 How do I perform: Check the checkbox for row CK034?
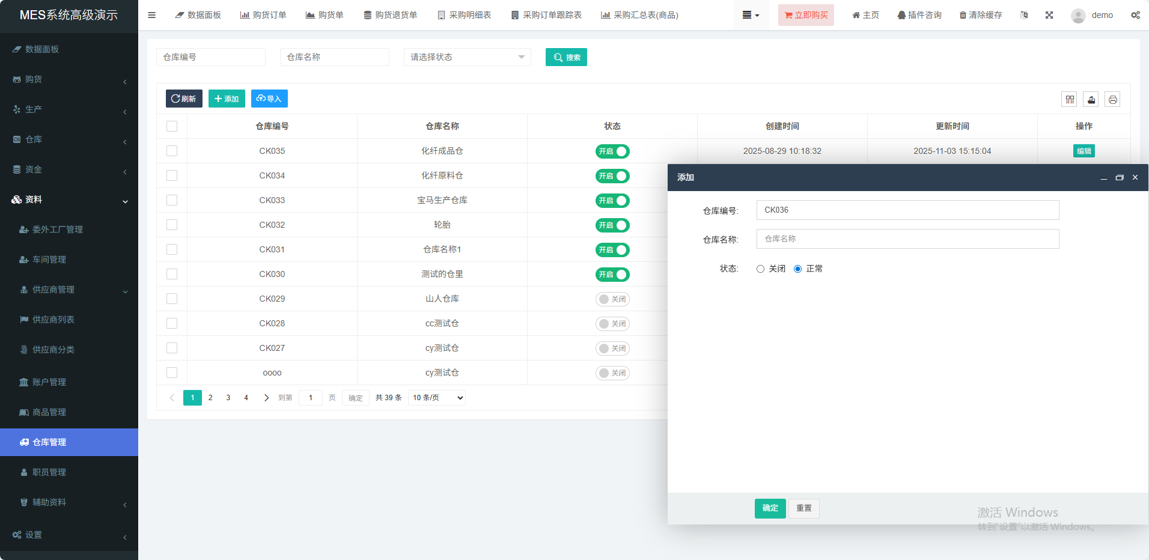[x=172, y=175]
